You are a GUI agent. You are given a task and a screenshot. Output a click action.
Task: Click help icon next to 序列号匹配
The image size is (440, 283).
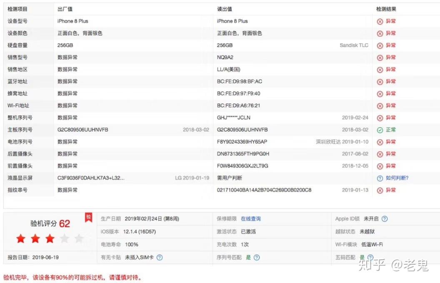tap(257, 257)
